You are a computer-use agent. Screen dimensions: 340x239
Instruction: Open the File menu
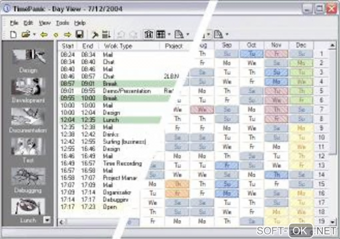(x=14, y=23)
